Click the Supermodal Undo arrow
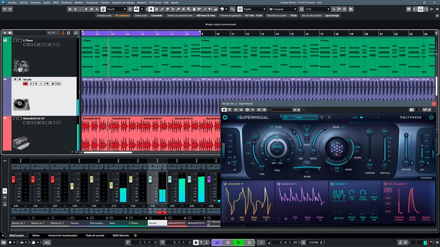The width and height of the screenshot is (440, 247). [x=362, y=117]
